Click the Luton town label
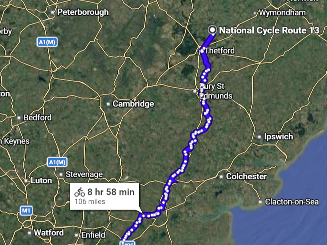327x245 pixels. [x=41, y=180]
